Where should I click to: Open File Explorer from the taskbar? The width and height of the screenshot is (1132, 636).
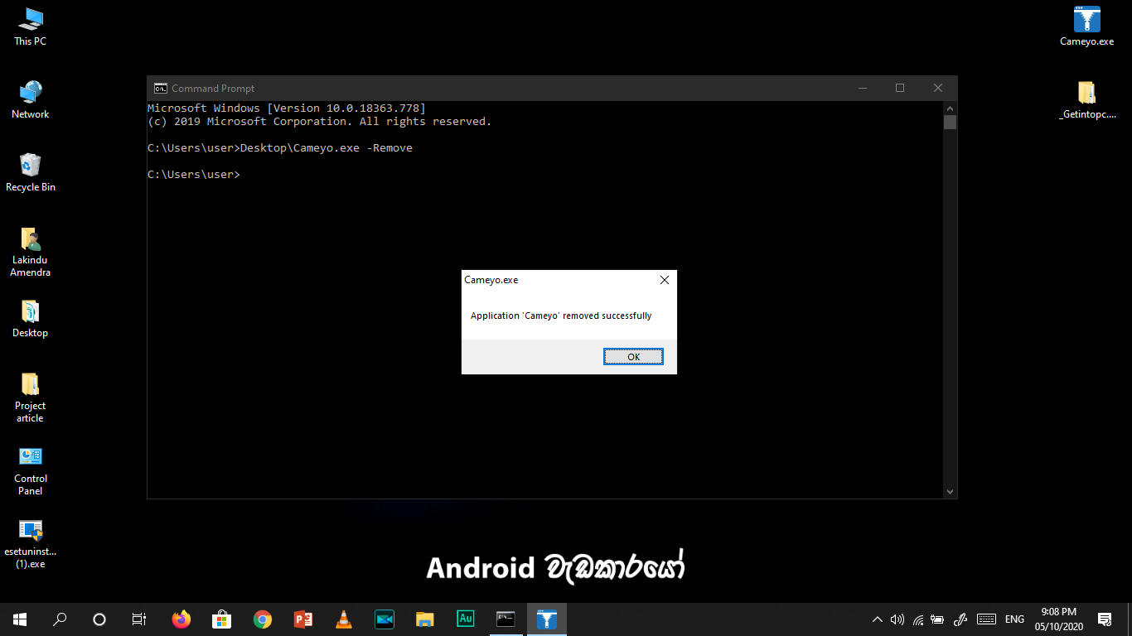coord(425,619)
